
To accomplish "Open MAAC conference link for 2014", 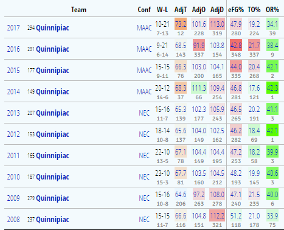I will [144, 92].
